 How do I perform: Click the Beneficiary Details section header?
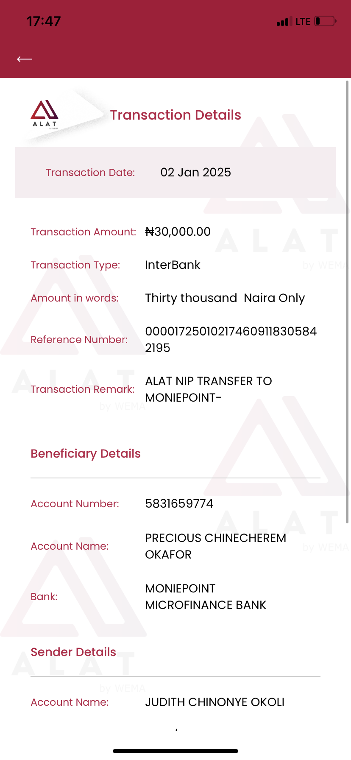coord(86,453)
